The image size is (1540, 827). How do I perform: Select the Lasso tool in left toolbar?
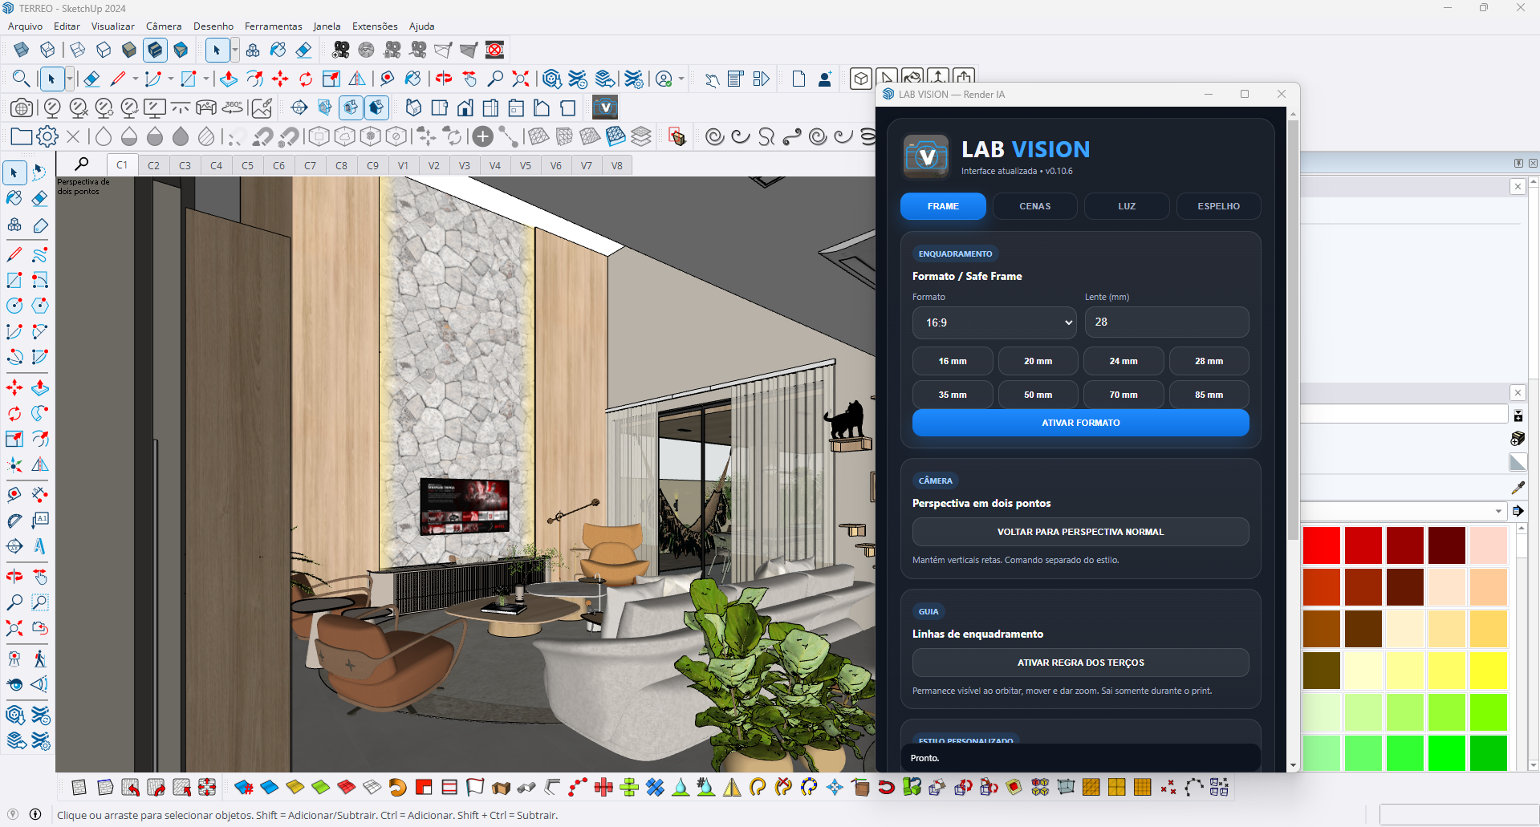(39, 172)
